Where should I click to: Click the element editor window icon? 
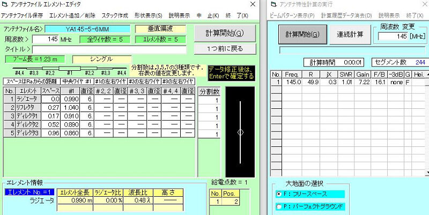pyautogui.click(x=4, y=4)
